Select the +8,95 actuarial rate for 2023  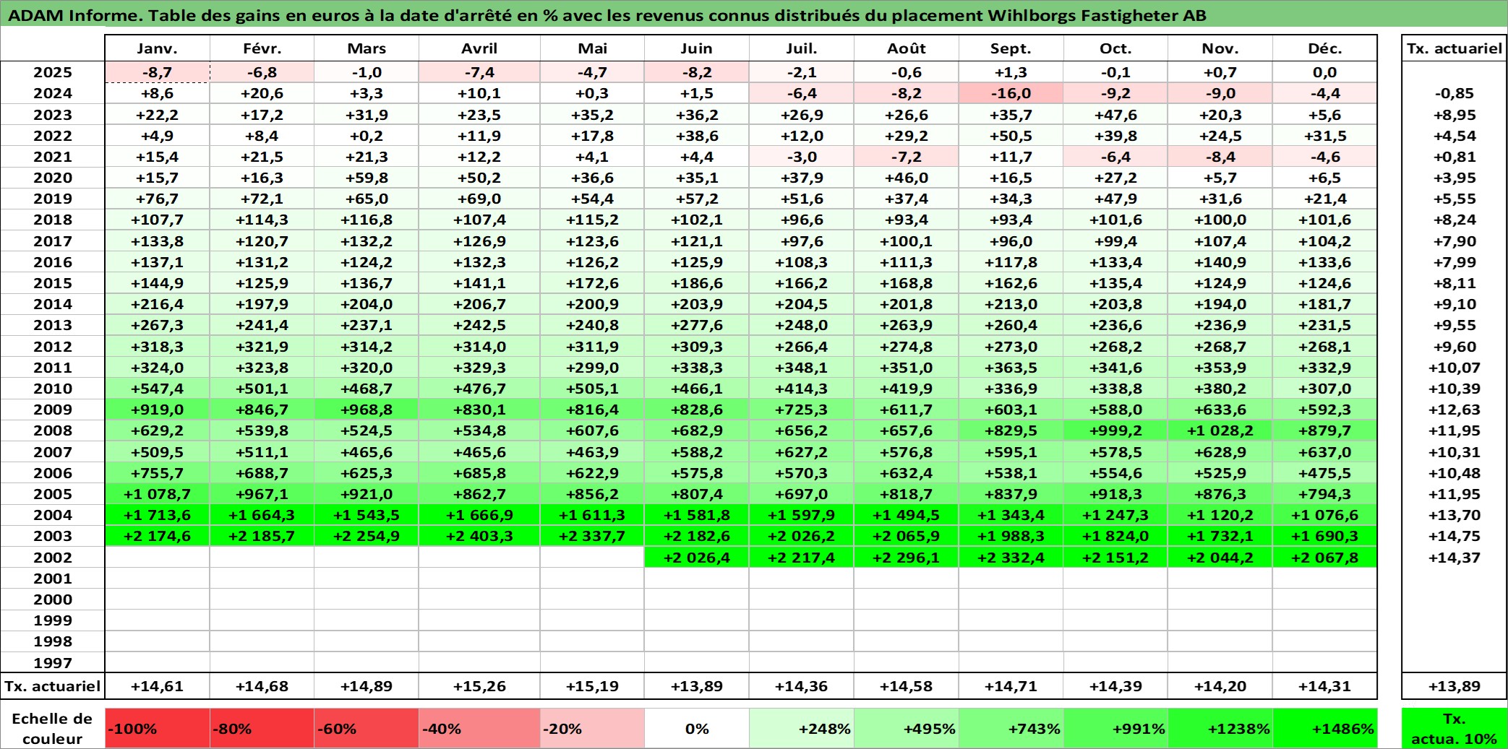click(x=1455, y=115)
